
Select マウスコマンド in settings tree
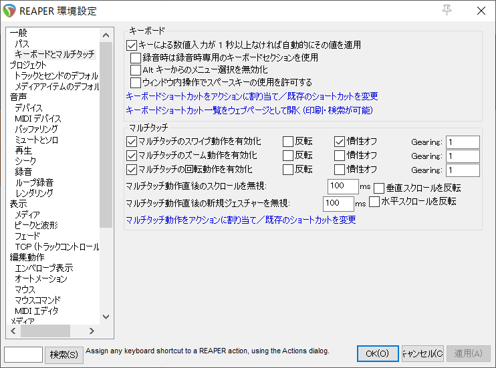(x=37, y=300)
